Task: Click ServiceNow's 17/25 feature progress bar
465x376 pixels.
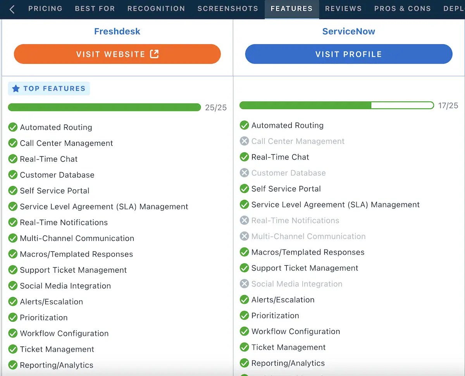Action: pos(336,105)
